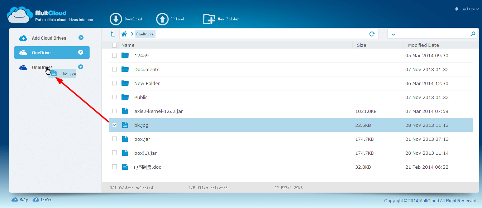Screen dimensions: 482x208
Task: Check the box(1).jar checkbox
Action: [x=114, y=153]
